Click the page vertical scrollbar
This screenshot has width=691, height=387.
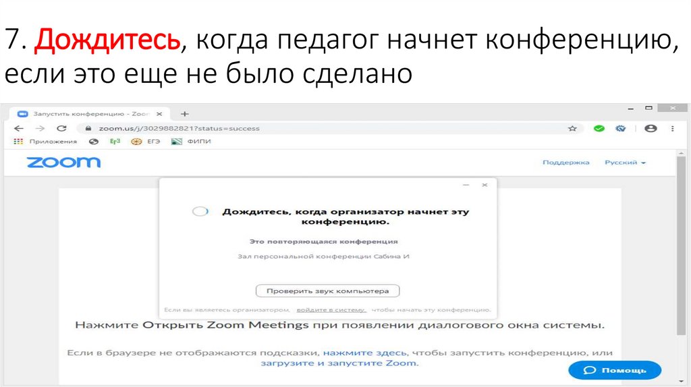[681, 245]
